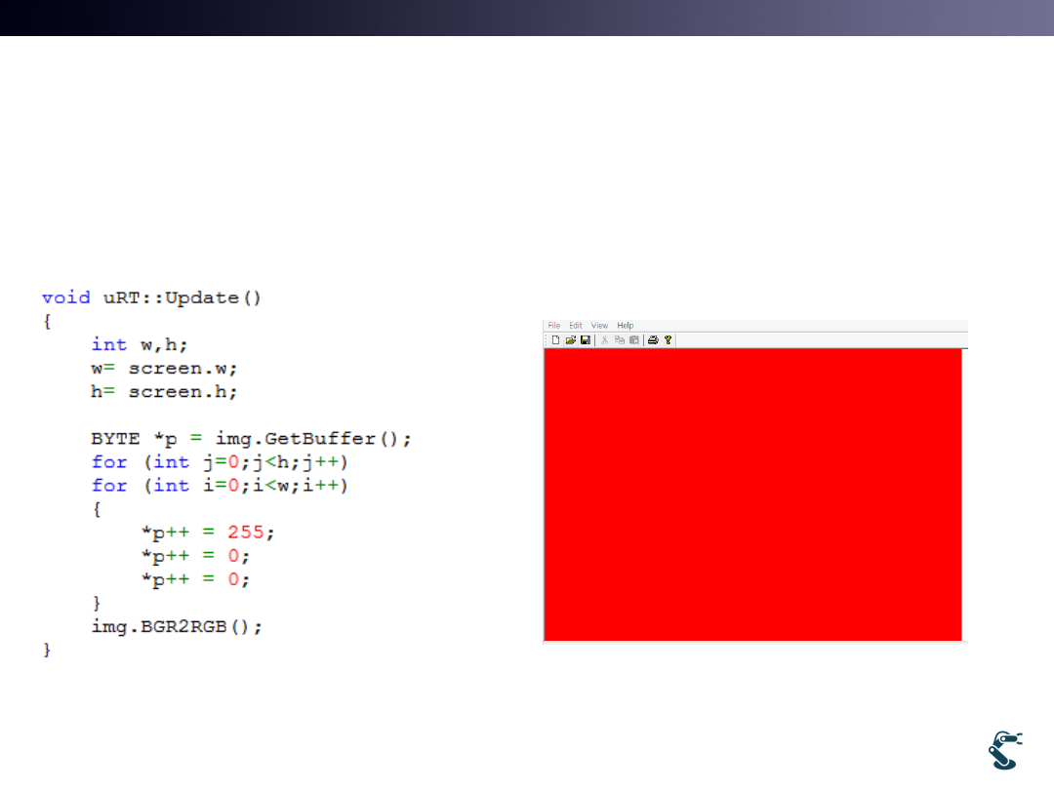The width and height of the screenshot is (1054, 790).
Task: Click the 'int w,h;' declaration
Action: (x=140, y=344)
